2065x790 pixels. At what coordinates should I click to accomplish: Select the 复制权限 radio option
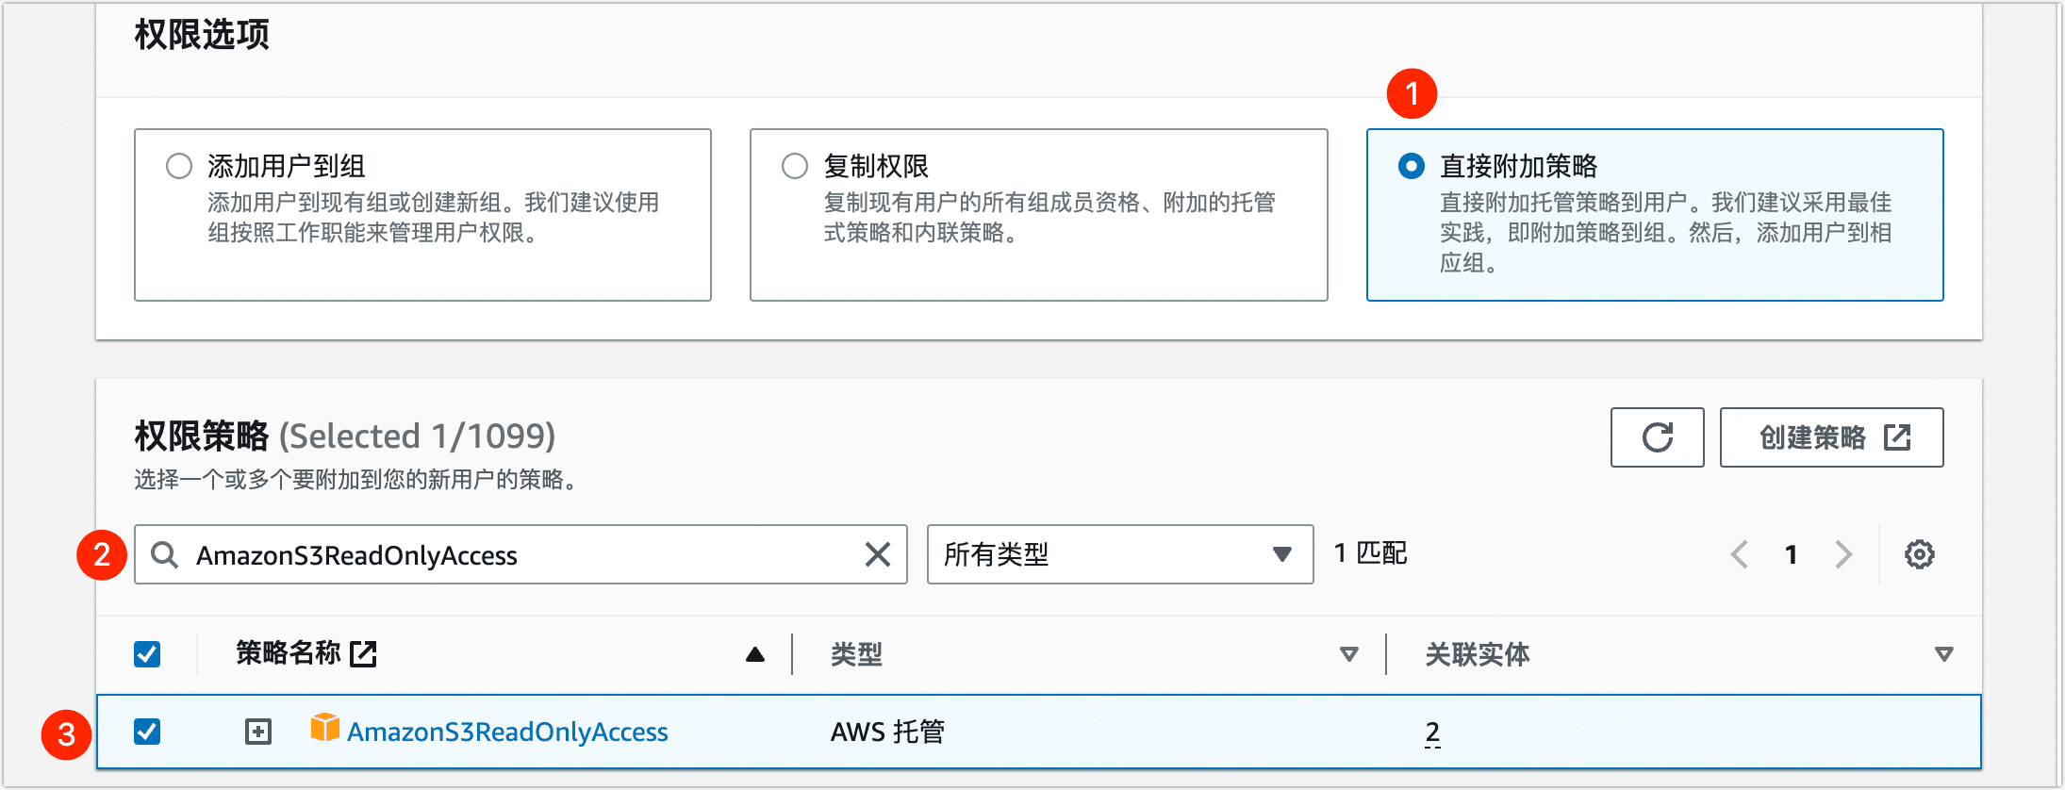pyautogui.click(x=795, y=167)
